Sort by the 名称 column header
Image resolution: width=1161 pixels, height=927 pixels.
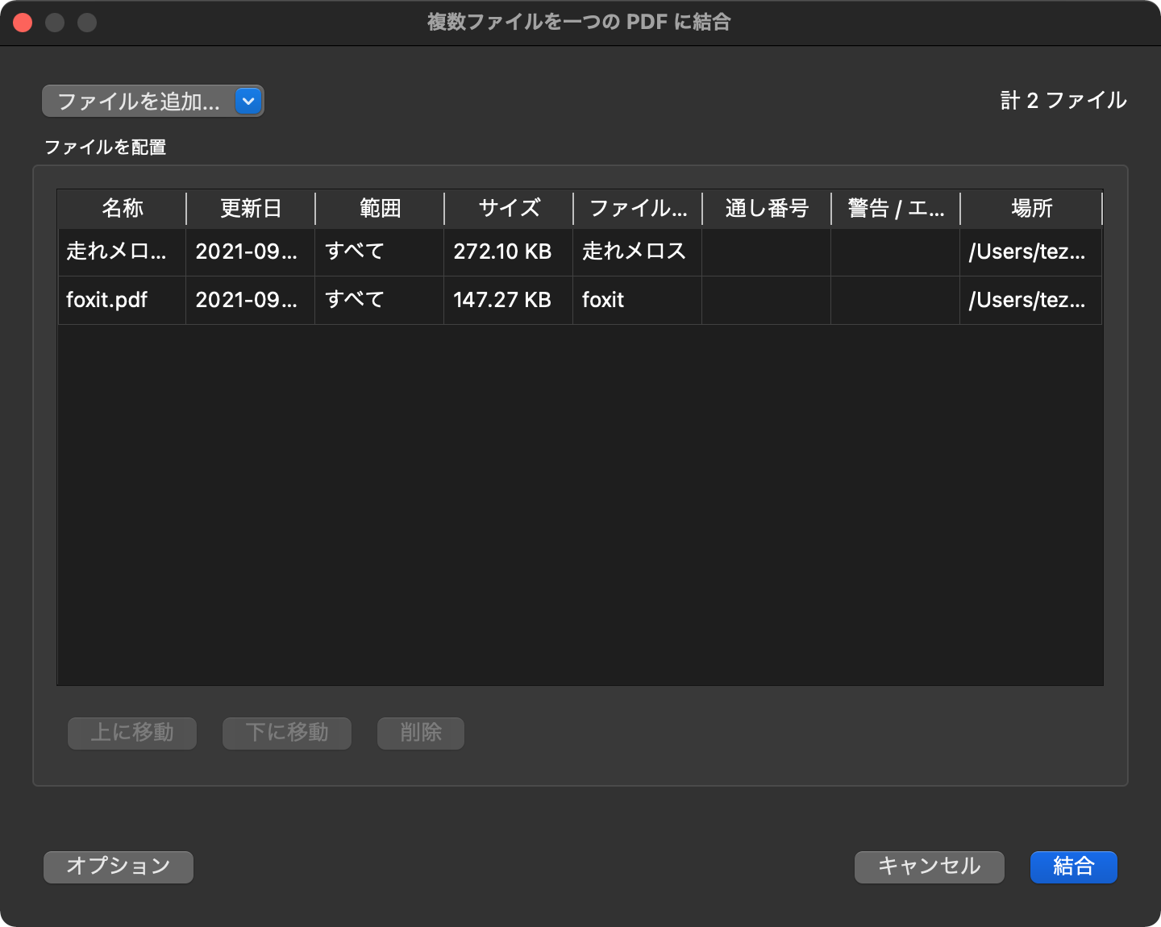pos(123,208)
